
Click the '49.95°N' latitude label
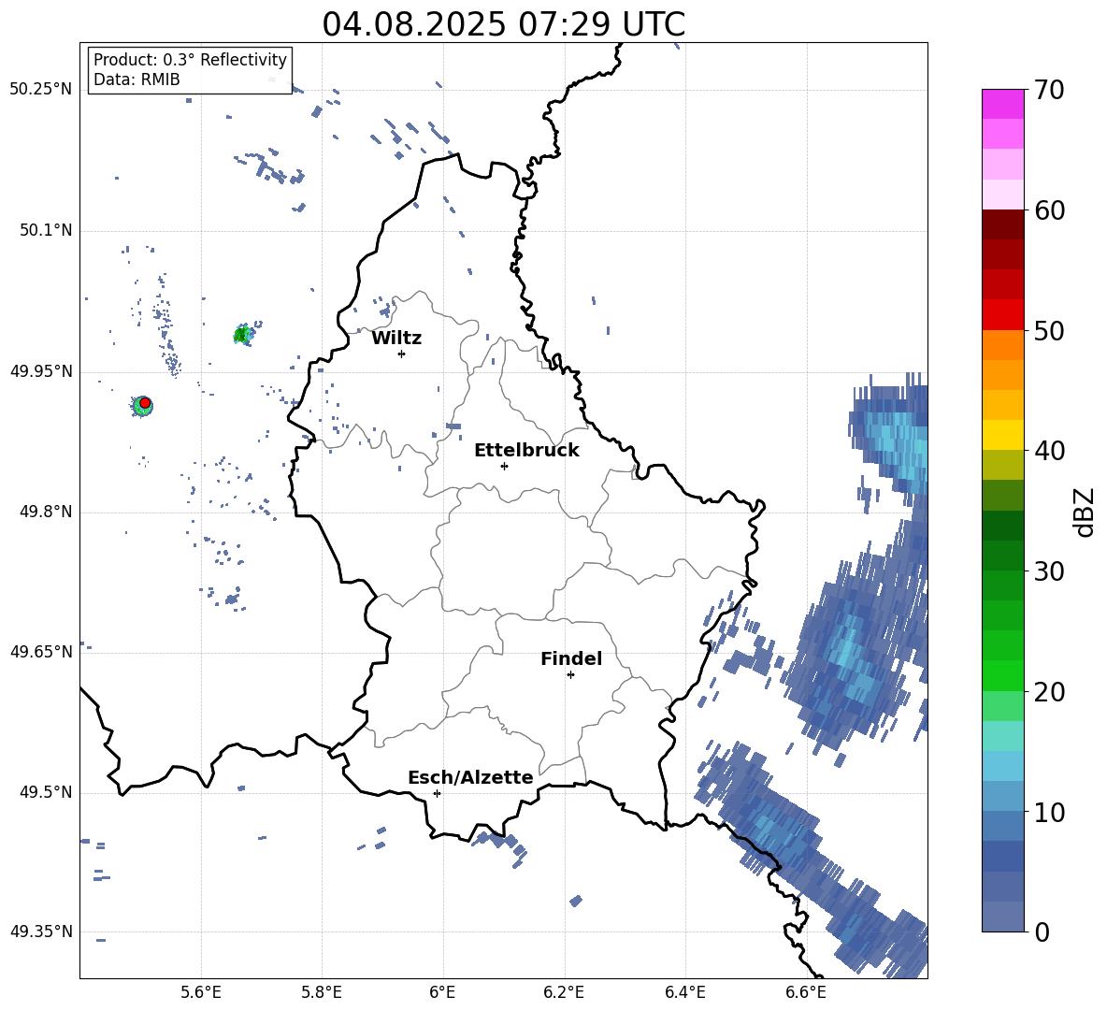pos(41,371)
